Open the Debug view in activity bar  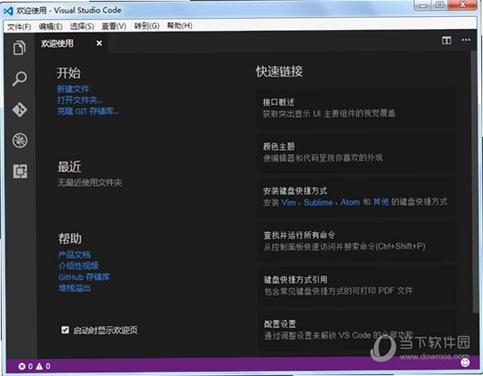[x=19, y=140]
